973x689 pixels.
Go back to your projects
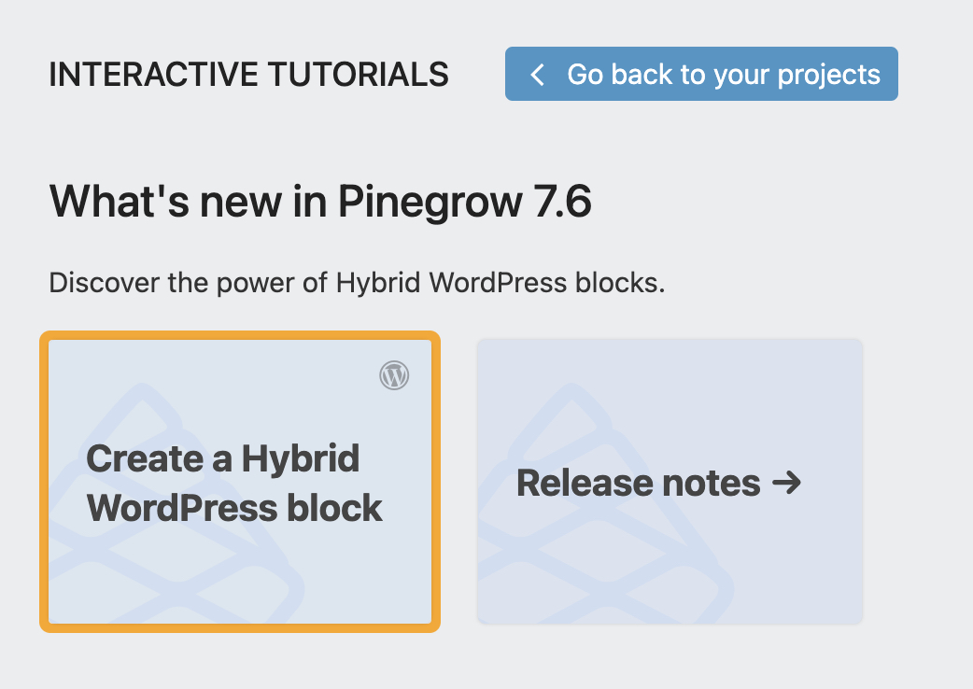701,74
